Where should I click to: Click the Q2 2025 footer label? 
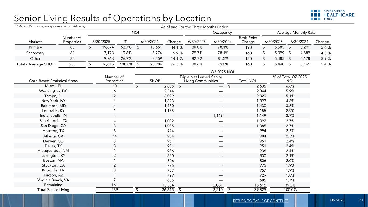pyautogui.click(x=337, y=200)
